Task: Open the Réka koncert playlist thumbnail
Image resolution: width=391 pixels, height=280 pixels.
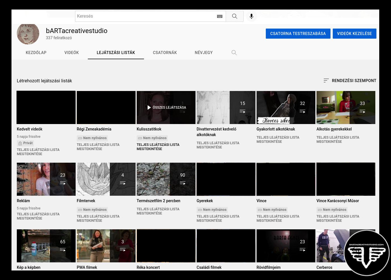Action: tap(166, 246)
